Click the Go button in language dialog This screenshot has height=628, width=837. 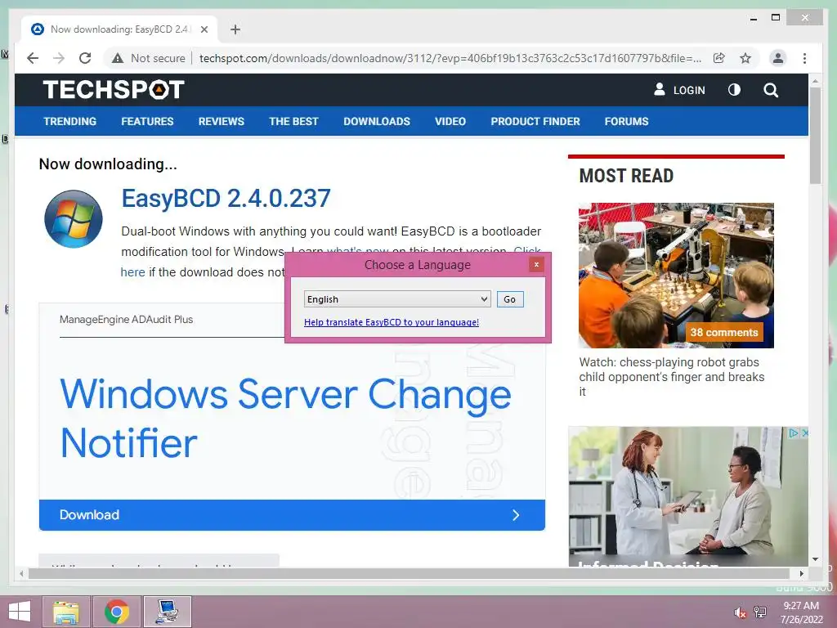pyautogui.click(x=510, y=299)
